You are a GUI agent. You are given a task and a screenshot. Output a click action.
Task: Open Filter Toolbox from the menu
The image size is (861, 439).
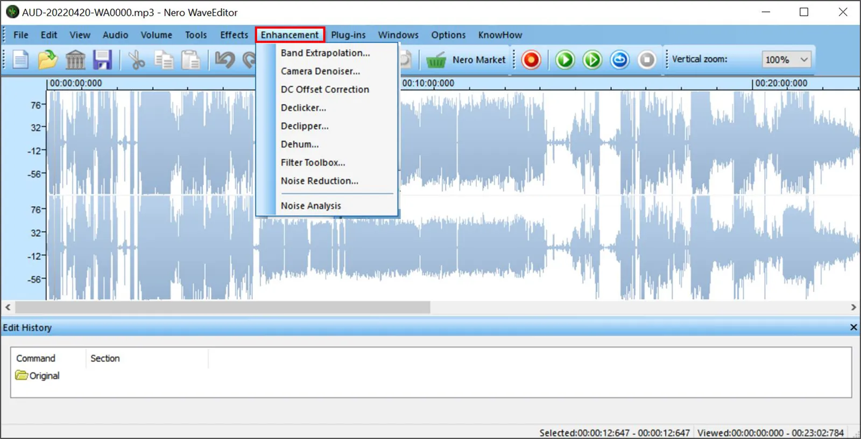click(x=327, y=163)
